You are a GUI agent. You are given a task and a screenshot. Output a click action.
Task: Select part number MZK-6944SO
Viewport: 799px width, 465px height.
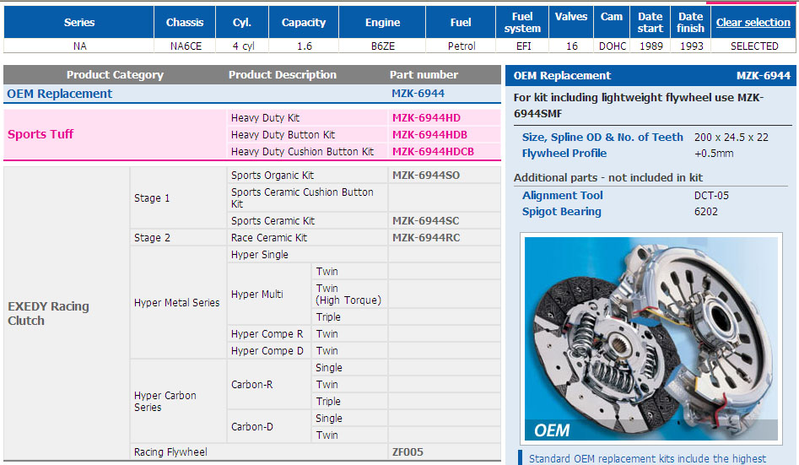(x=426, y=176)
